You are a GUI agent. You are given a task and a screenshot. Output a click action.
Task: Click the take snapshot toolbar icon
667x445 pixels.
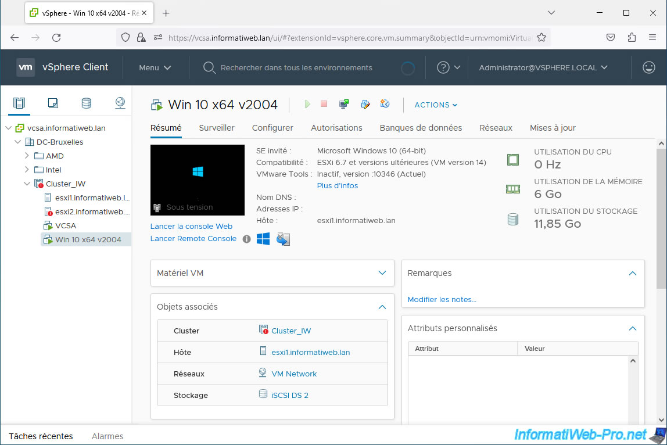click(x=385, y=104)
